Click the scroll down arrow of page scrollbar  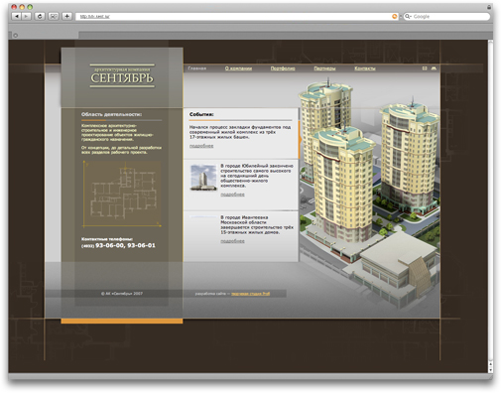(490, 369)
